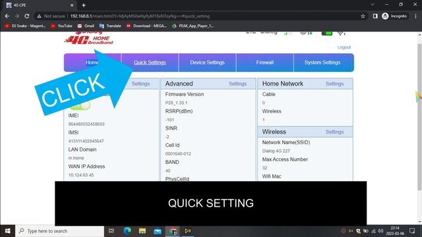This screenshot has height=237, width=422.
Task: Click the Dialog 4G Home Broadband logo
Action: coord(89,38)
